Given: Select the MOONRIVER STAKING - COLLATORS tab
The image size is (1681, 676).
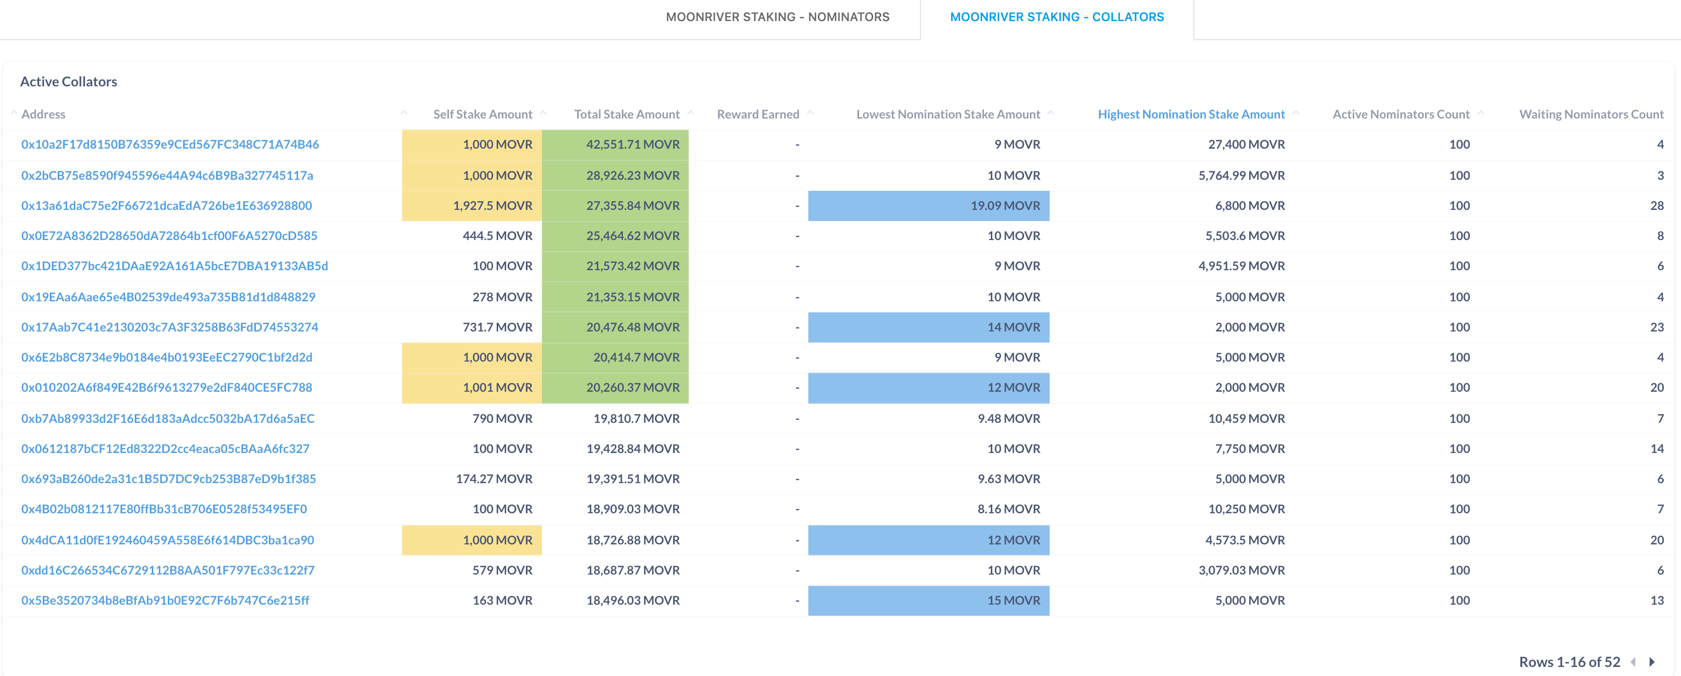Looking at the screenshot, I should [1057, 17].
